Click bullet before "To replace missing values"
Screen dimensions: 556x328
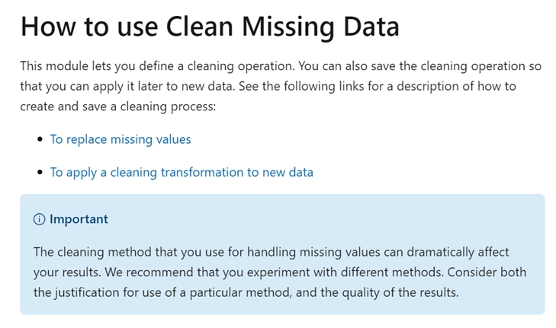point(40,140)
